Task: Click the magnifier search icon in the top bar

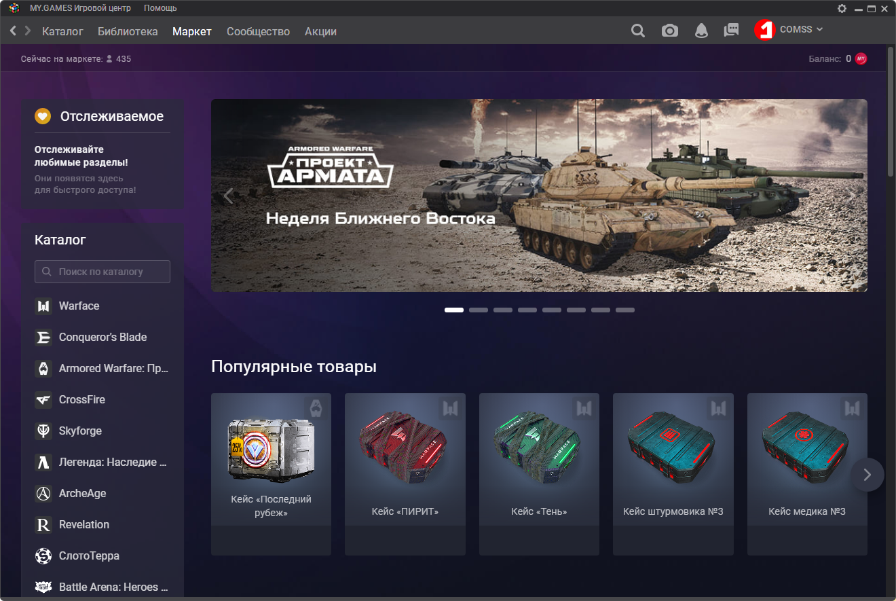Action: pos(638,31)
